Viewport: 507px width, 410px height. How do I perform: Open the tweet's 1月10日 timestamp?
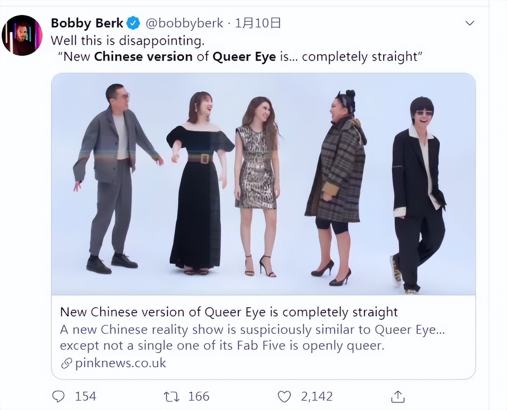[257, 23]
